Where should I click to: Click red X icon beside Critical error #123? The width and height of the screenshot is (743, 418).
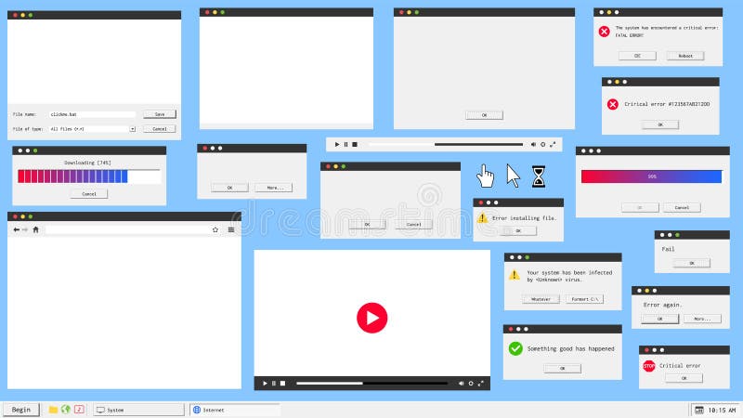coord(613,104)
